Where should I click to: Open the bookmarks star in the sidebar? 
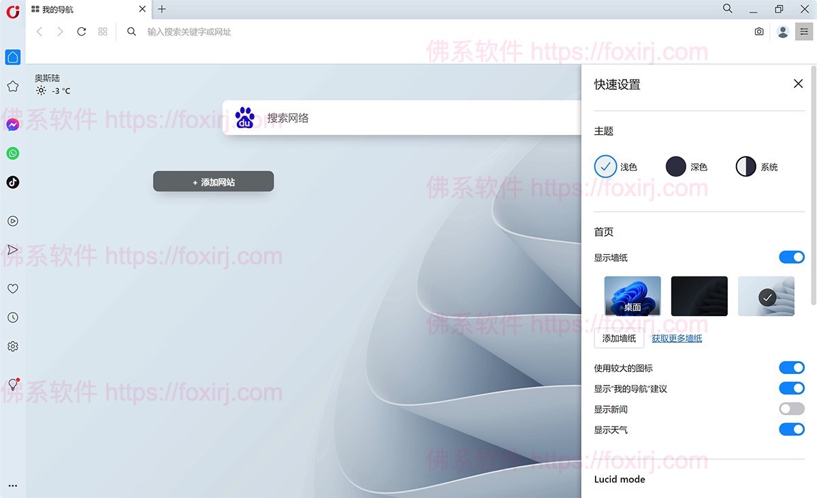point(12,86)
